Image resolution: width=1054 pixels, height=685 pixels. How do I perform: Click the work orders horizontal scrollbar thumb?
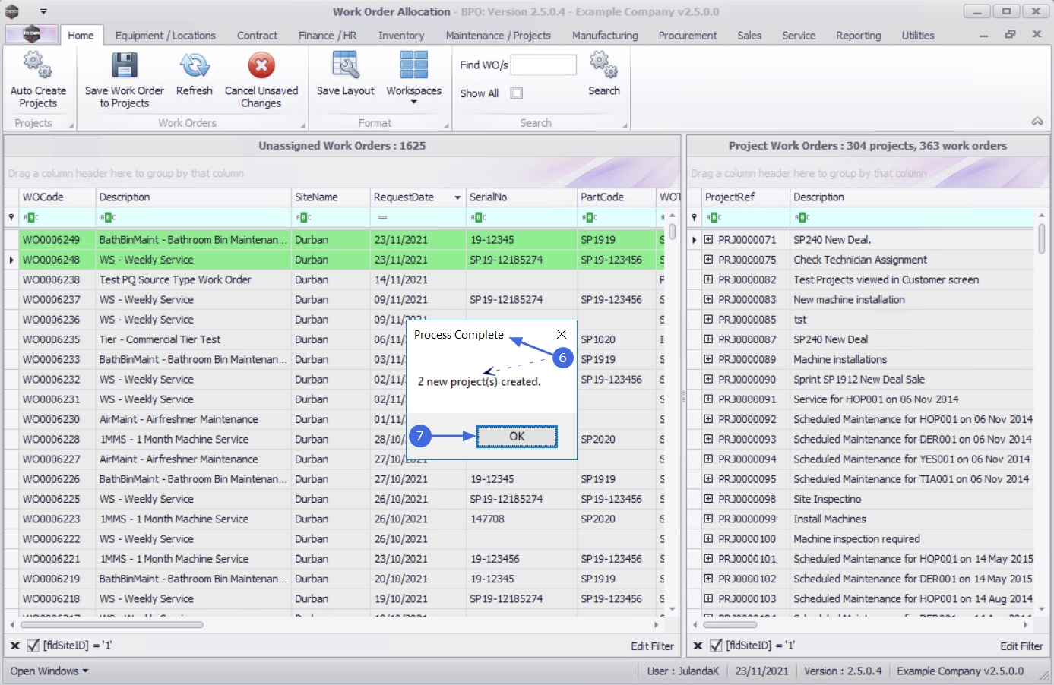pyautogui.click(x=112, y=625)
